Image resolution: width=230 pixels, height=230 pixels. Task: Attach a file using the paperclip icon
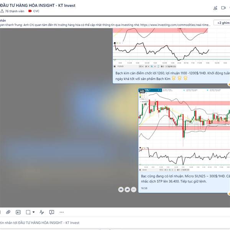click(x=8, y=212)
